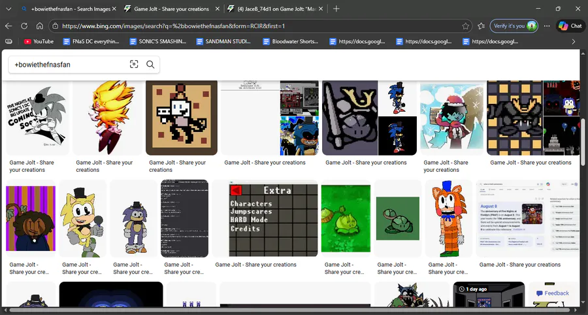Close the bowiethefnasfan Search Images tab

114,8
